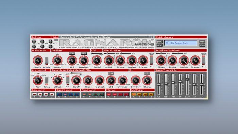Click the Overdrive knob in FX
The height and width of the screenshot is (134, 238).
(x=135, y=80)
